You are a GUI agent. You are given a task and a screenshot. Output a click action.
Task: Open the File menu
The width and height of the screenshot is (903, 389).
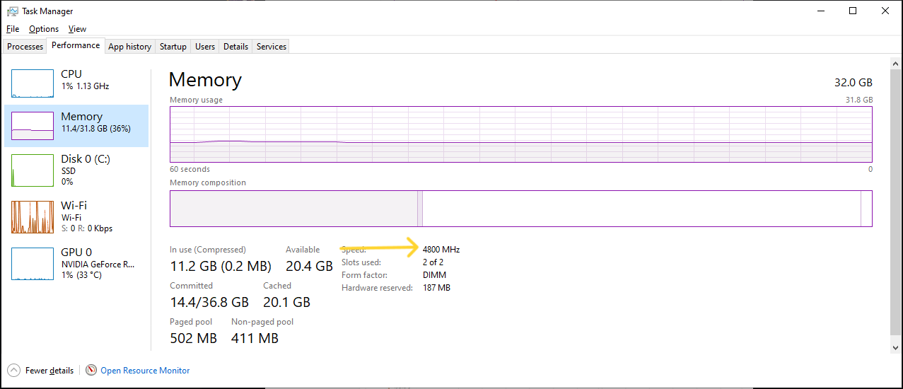point(13,29)
